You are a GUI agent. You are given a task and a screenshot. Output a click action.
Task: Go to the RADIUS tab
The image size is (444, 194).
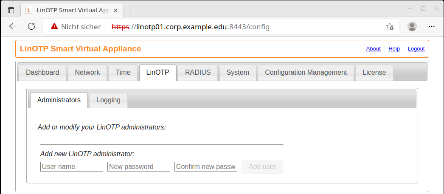point(198,73)
